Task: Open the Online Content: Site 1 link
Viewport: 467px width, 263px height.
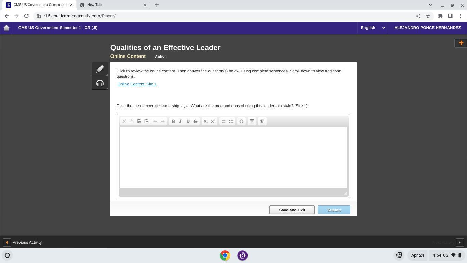Action: (137, 84)
